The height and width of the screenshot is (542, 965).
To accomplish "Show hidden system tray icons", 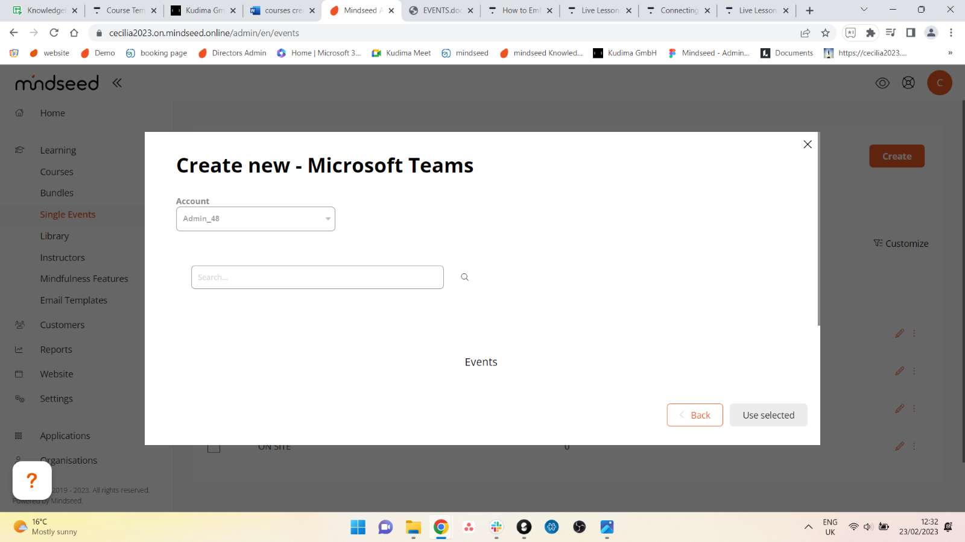I will 808,527.
